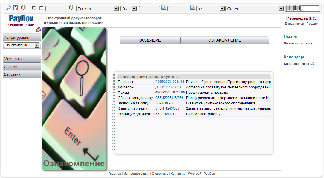Open document link ПОПР20031021/118
324x178 pixels.
tap(170, 82)
